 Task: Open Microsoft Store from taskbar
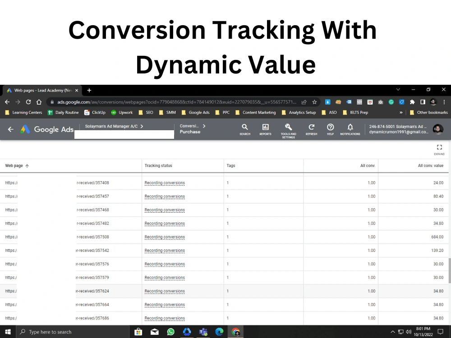point(138,332)
